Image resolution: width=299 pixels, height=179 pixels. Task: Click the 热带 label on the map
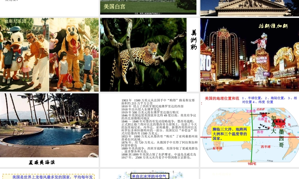pos(260,132)
